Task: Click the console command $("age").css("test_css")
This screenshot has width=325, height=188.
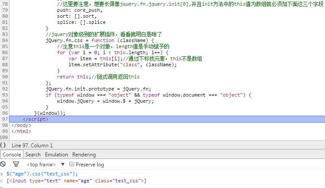Action: pos(42,174)
